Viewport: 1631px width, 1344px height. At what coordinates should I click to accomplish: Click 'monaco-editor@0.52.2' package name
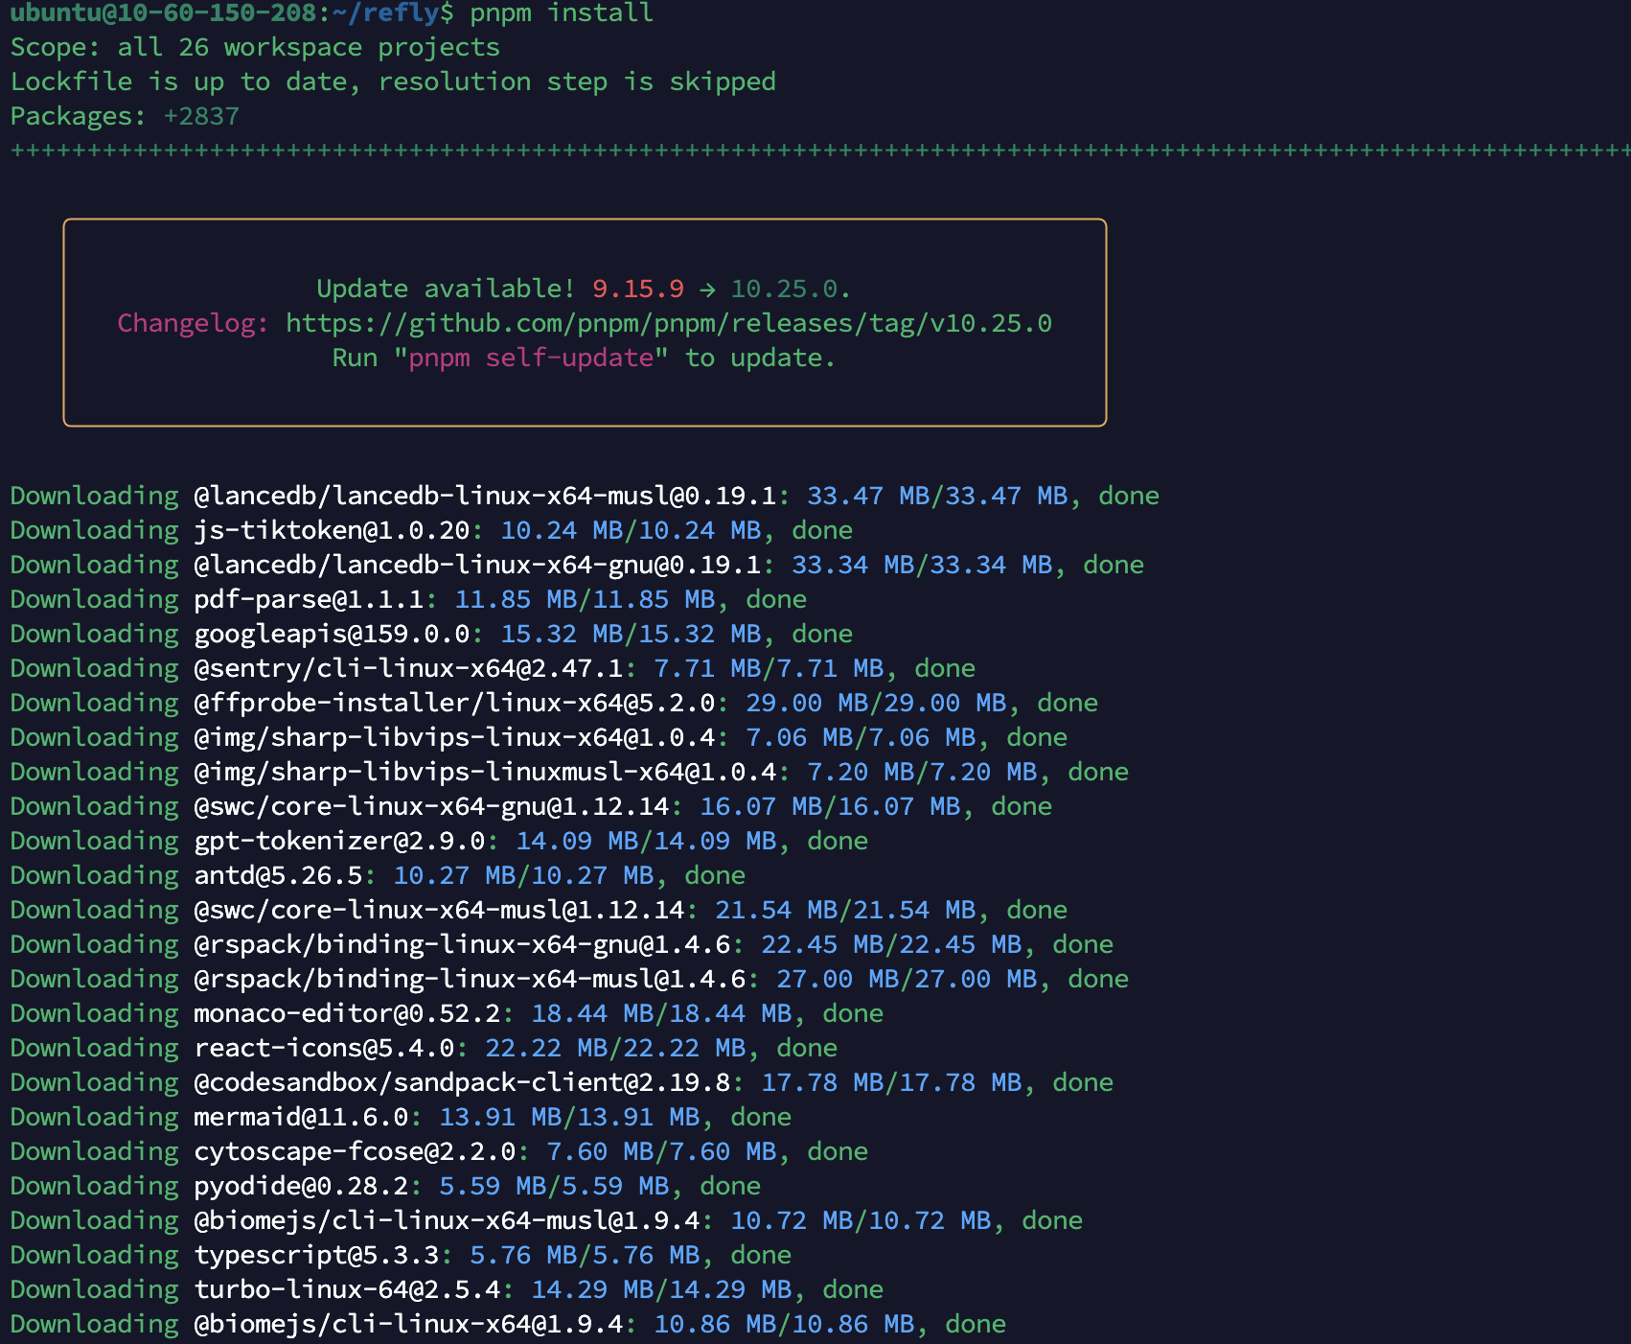click(347, 1014)
